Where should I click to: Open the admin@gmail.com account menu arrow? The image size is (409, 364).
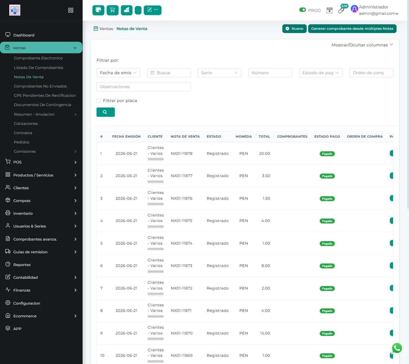[x=397, y=14]
